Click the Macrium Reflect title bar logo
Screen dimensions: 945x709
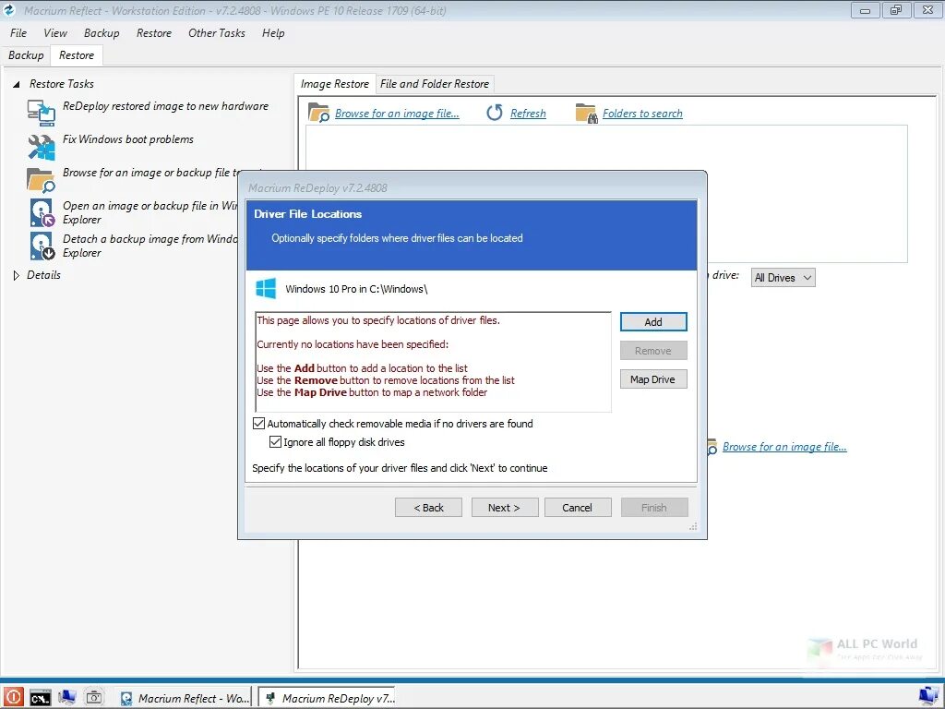tap(9, 10)
